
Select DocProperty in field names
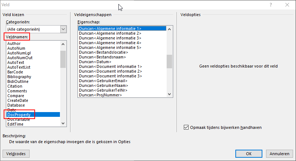click(x=21, y=115)
